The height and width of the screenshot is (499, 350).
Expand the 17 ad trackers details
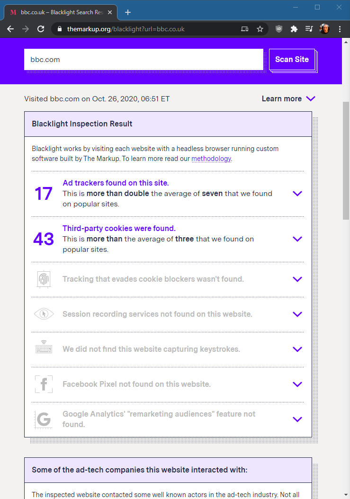297,194
